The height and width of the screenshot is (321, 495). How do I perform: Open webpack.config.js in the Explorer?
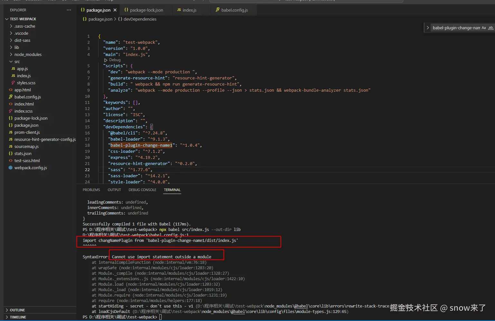[31, 168]
